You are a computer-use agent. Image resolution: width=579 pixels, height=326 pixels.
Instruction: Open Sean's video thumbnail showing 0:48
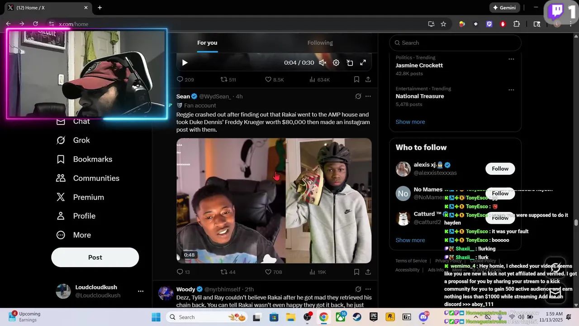[x=274, y=201]
